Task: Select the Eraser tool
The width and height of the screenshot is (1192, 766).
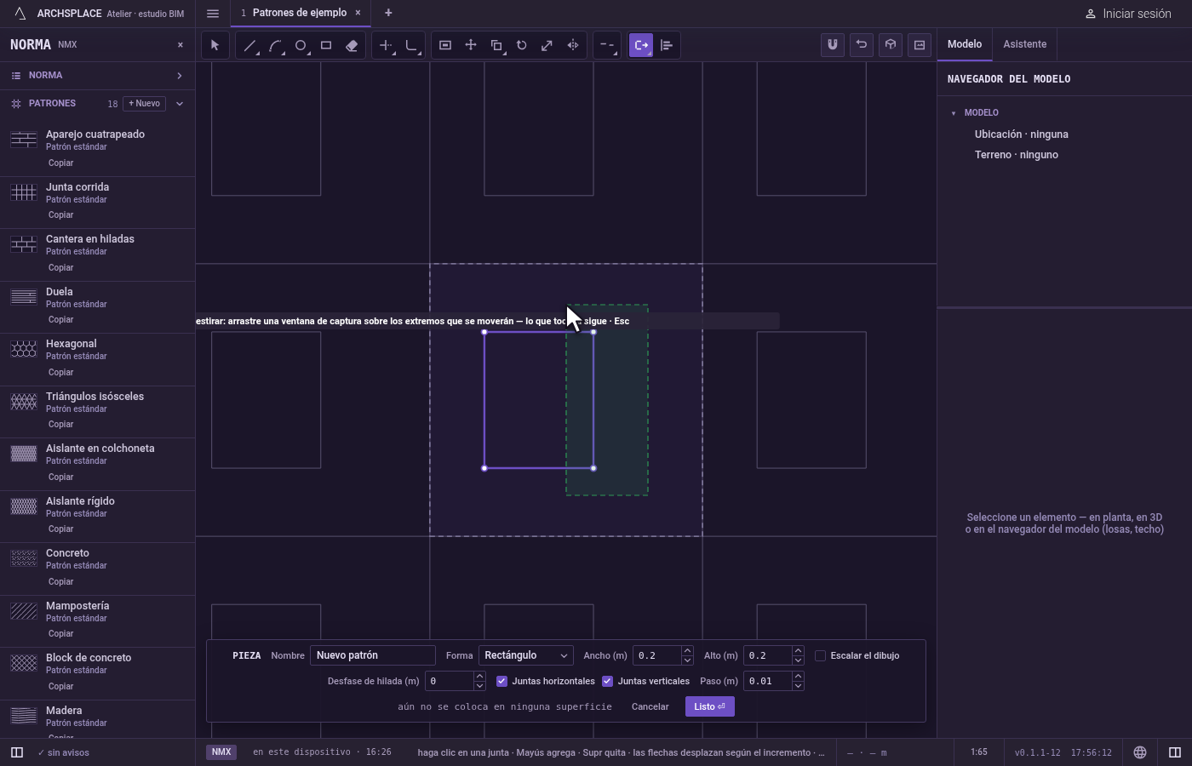Action: (352, 45)
